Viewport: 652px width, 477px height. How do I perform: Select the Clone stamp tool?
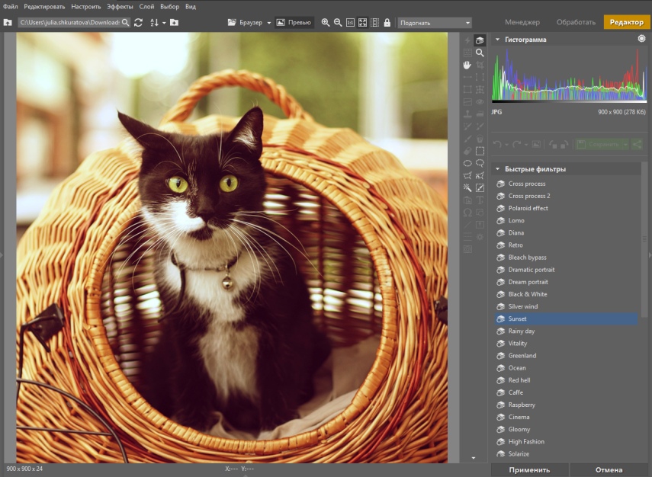(467, 114)
